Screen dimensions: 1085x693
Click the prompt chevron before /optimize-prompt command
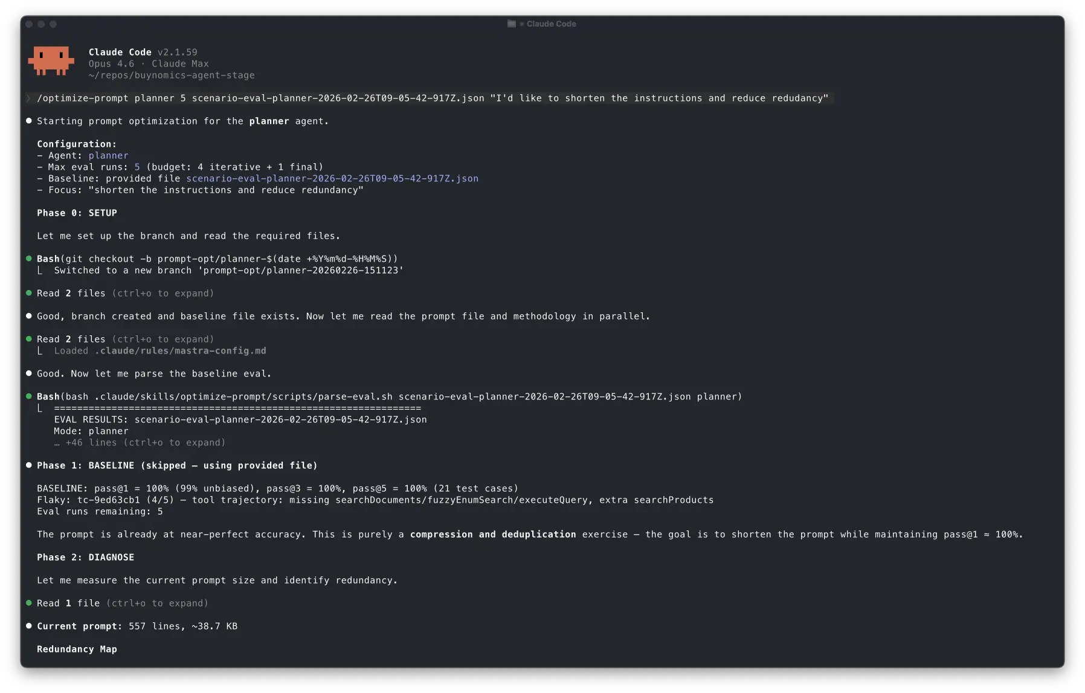point(28,98)
